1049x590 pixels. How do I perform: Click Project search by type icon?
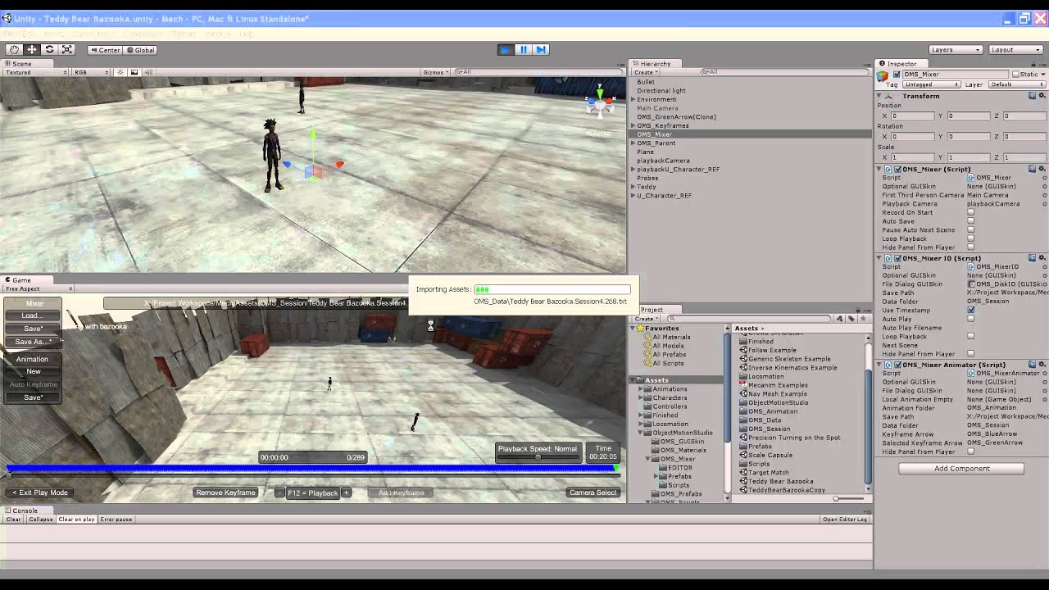click(841, 318)
